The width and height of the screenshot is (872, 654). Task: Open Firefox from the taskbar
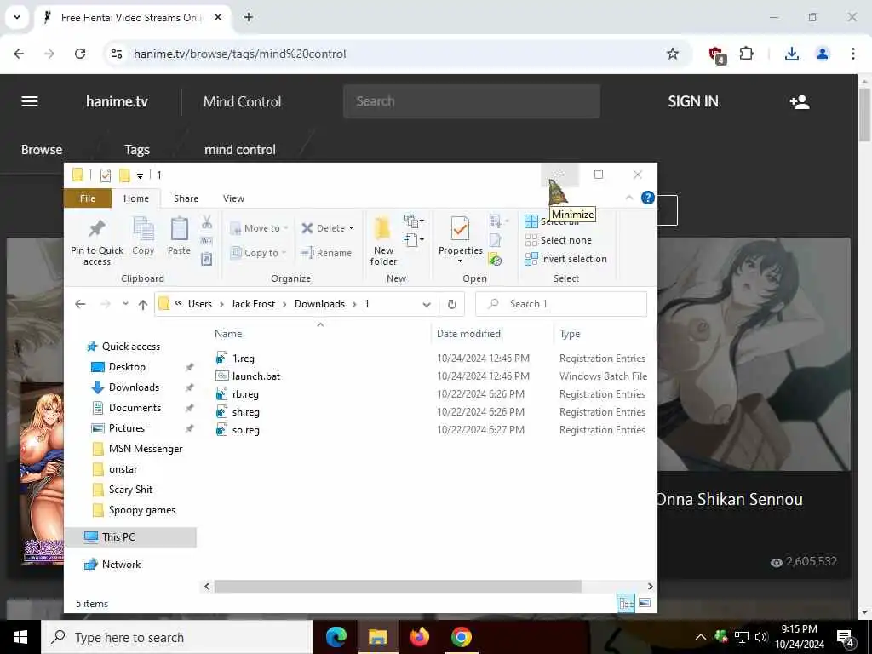point(419,637)
